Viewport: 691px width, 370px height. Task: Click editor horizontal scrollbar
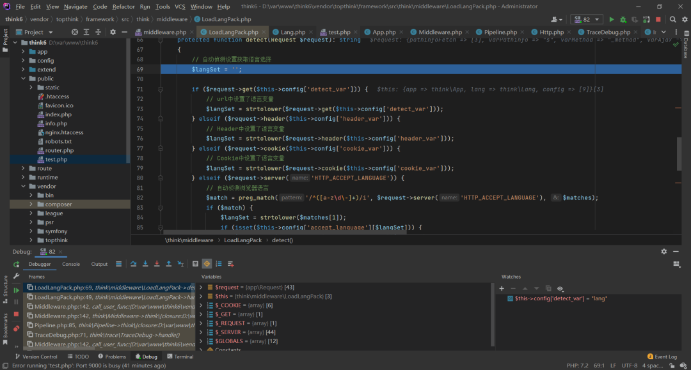point(285,233)
